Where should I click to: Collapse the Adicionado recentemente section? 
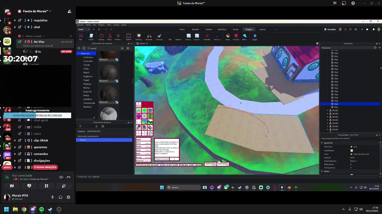130,136
